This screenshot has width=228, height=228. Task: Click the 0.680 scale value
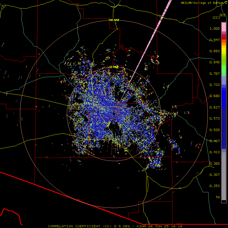tap(215, 96)
